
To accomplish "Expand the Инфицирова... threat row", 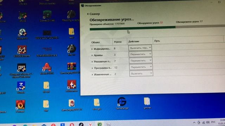I will click(x=92, y=49).
